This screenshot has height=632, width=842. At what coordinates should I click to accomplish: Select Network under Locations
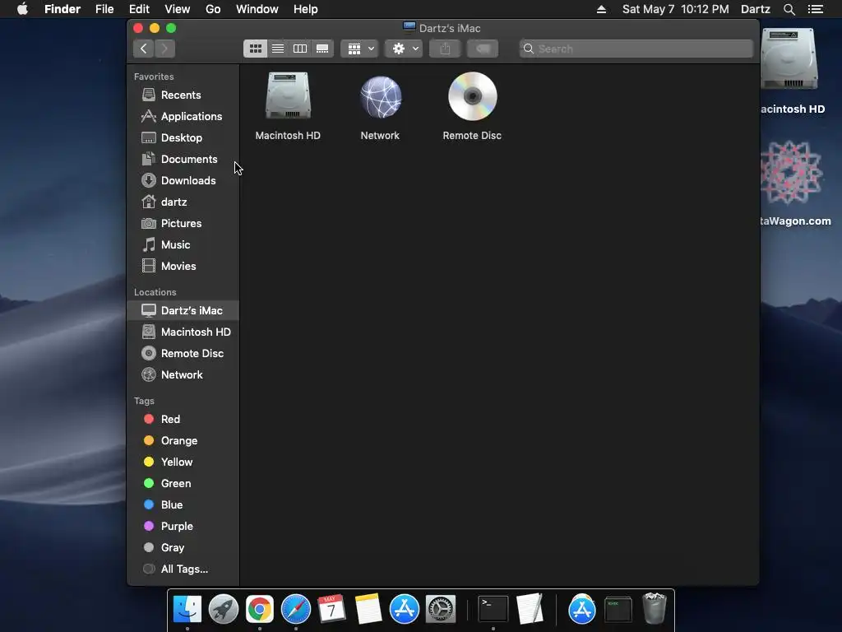183,375
